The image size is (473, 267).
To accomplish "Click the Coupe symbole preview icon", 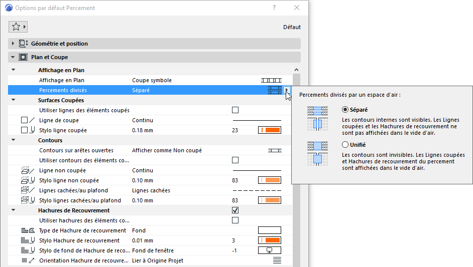I will pyautogui.click(x=271, y=80).
